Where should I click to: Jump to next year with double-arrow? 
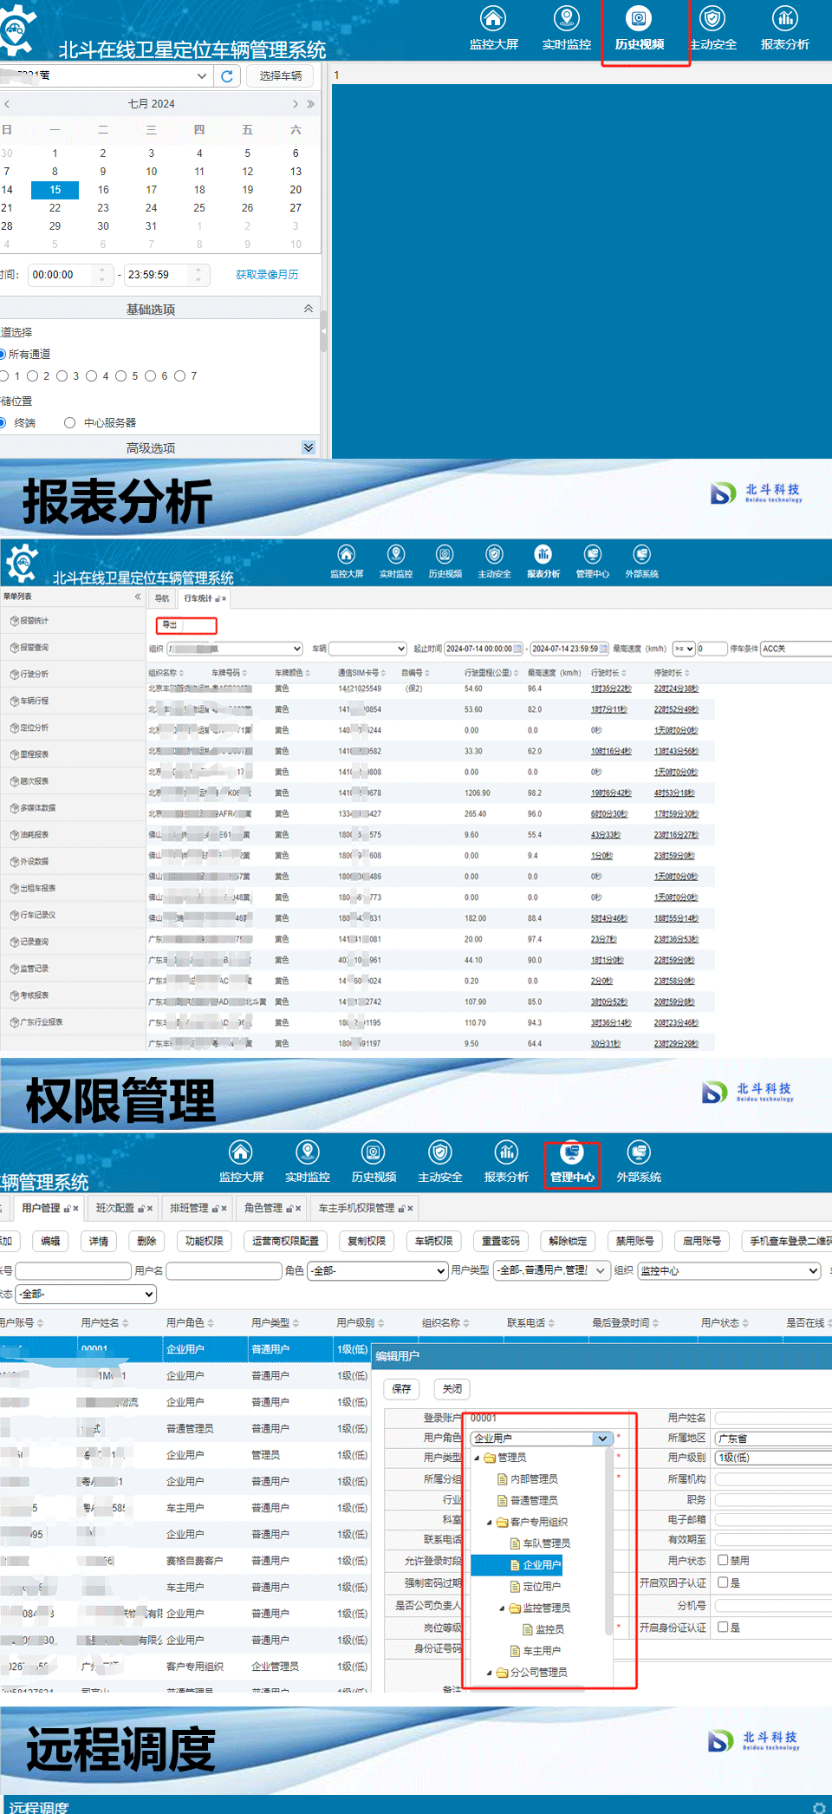click(310, 104)
